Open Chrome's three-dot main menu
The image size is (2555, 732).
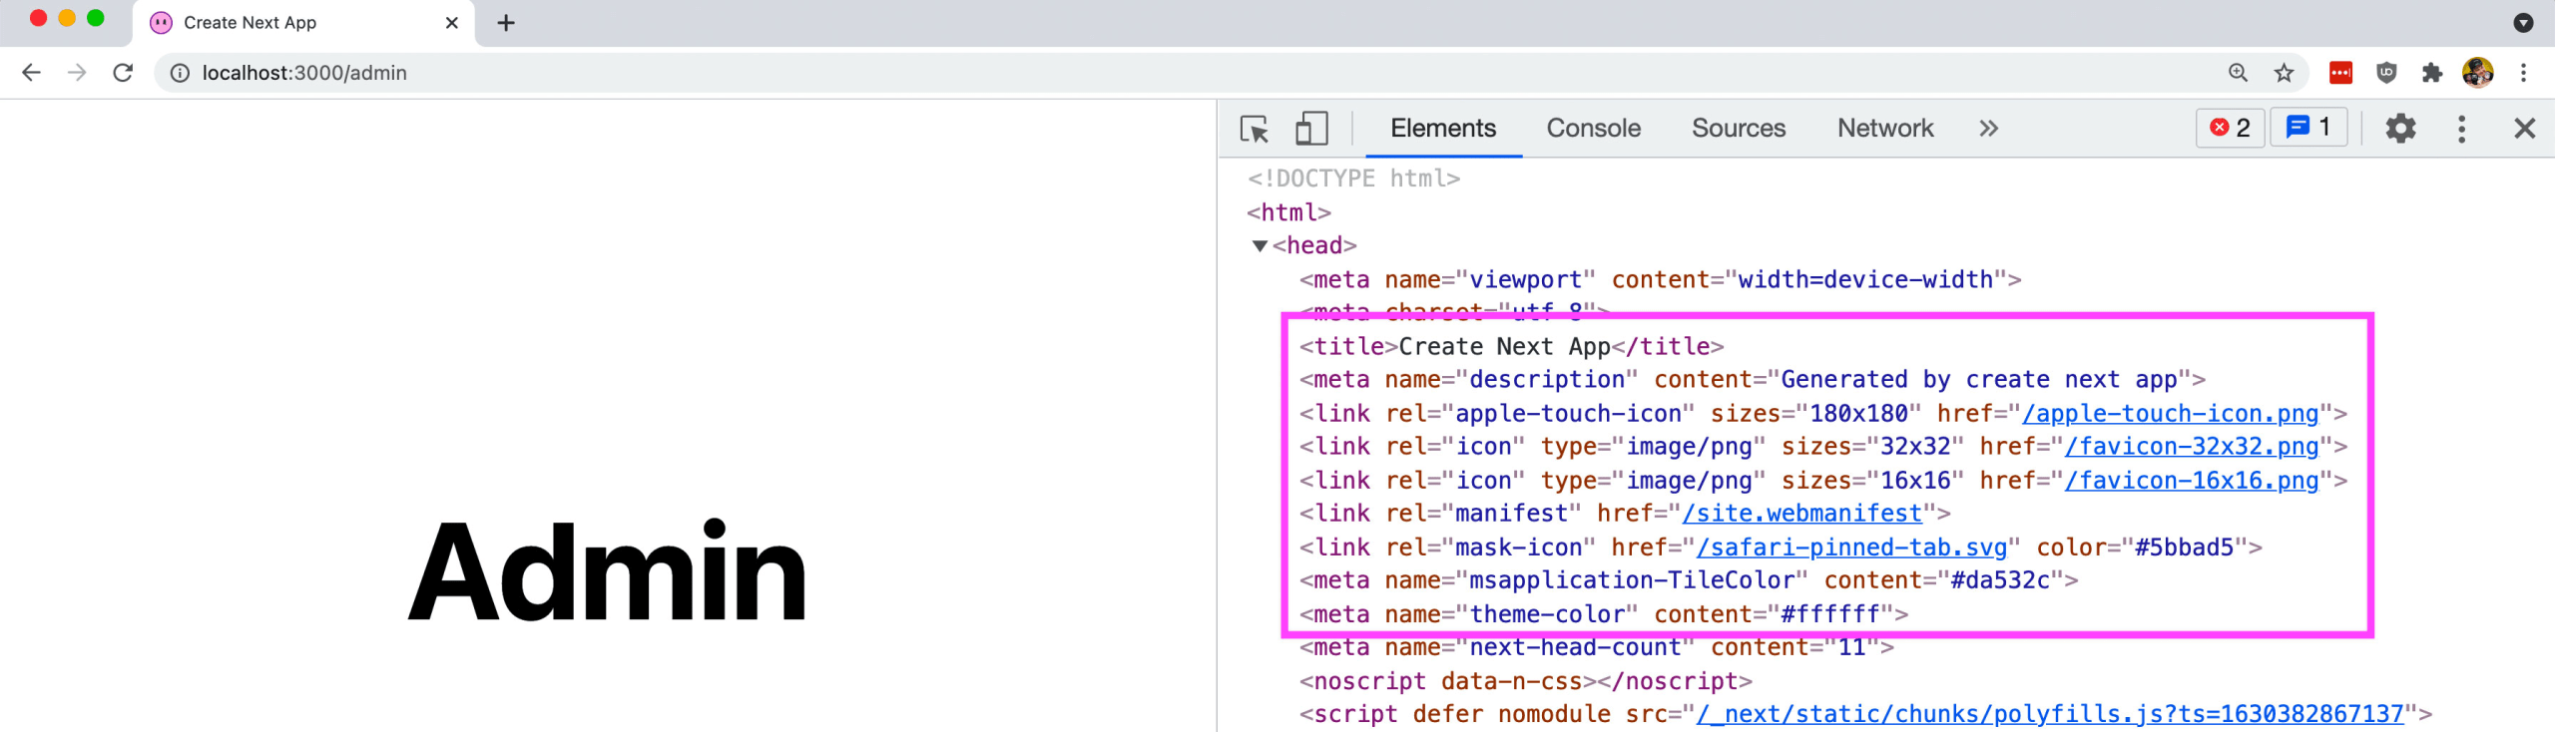(2523, 73)
